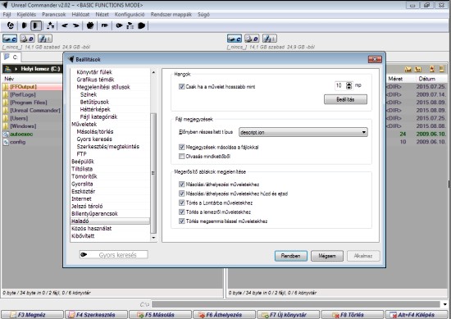Select drive D in right panel drive bar
The width and height of the screenshot is (451, 319).
[x=252, y=39]
